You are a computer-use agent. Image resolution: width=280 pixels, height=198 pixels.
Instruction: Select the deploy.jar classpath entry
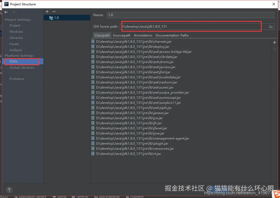point(133,47)
